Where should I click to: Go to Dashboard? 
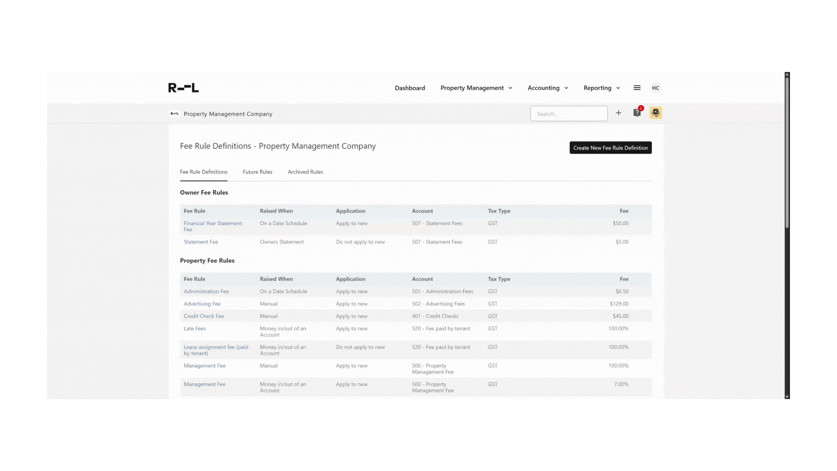click(409, 88)
